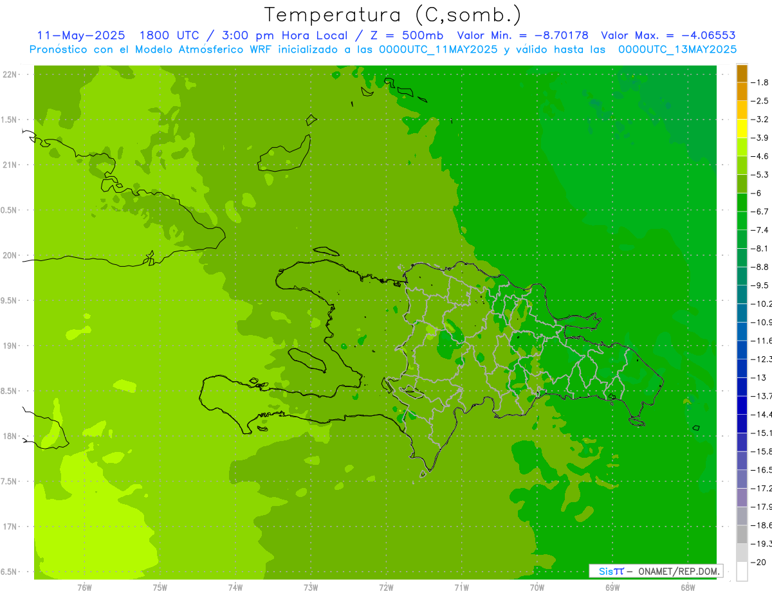The image size is (772, 596).
Task: Click the '-3.2' legend value
Action: pyautogui.click(x=760, y=120)
